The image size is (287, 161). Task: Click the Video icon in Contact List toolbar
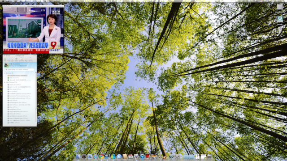tap(16, 59)
